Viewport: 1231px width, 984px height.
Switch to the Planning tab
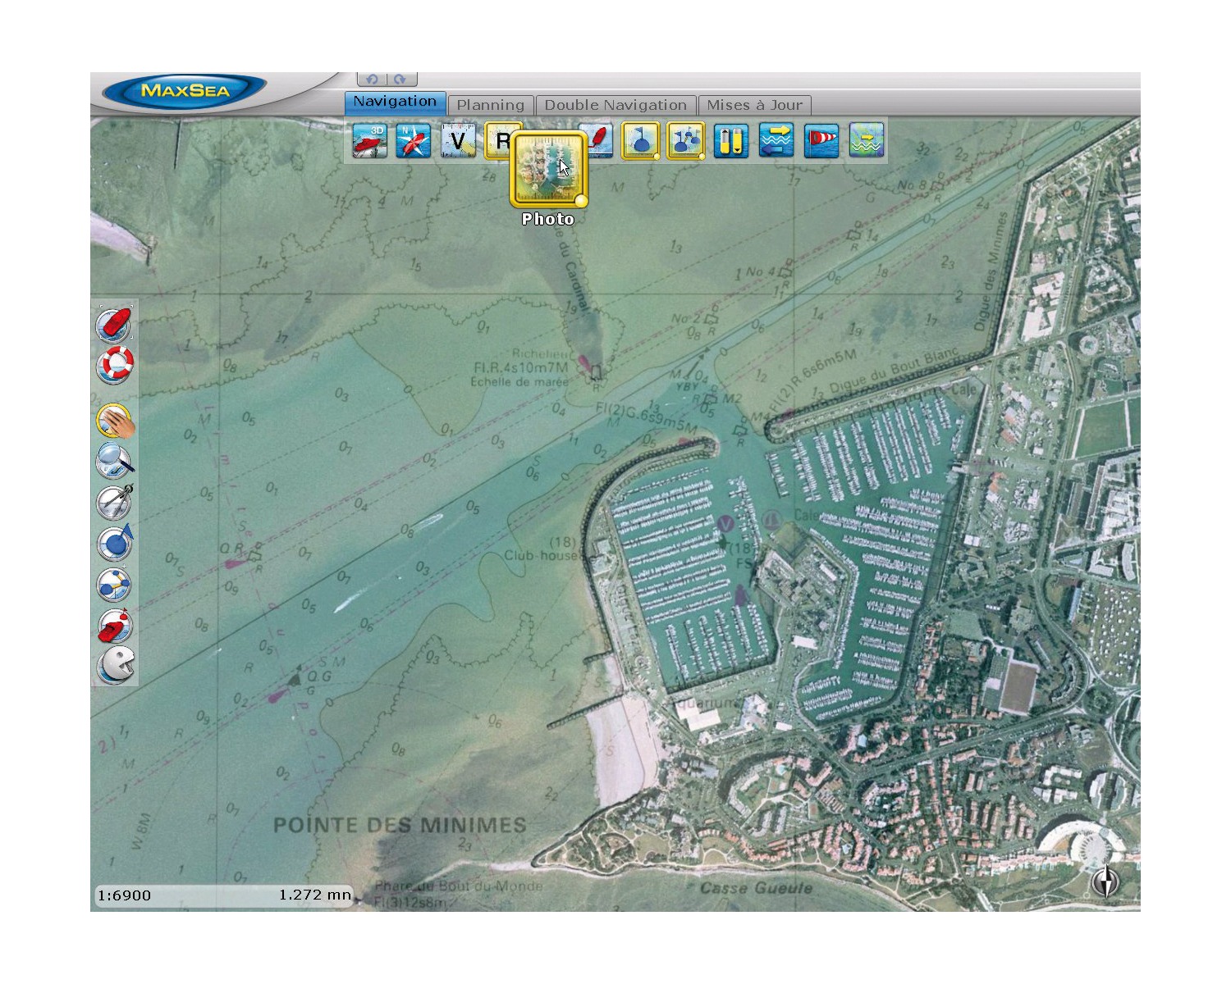tap(490, 105)
